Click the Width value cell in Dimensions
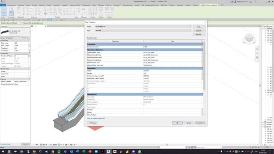This screenshot has width=274, height=154. 172,71
